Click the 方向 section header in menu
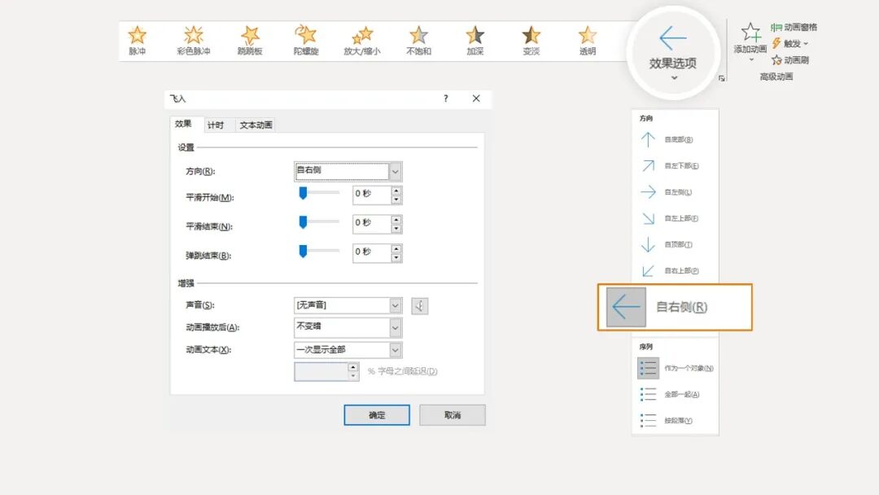The image size is (879, 495). (645, 118)
